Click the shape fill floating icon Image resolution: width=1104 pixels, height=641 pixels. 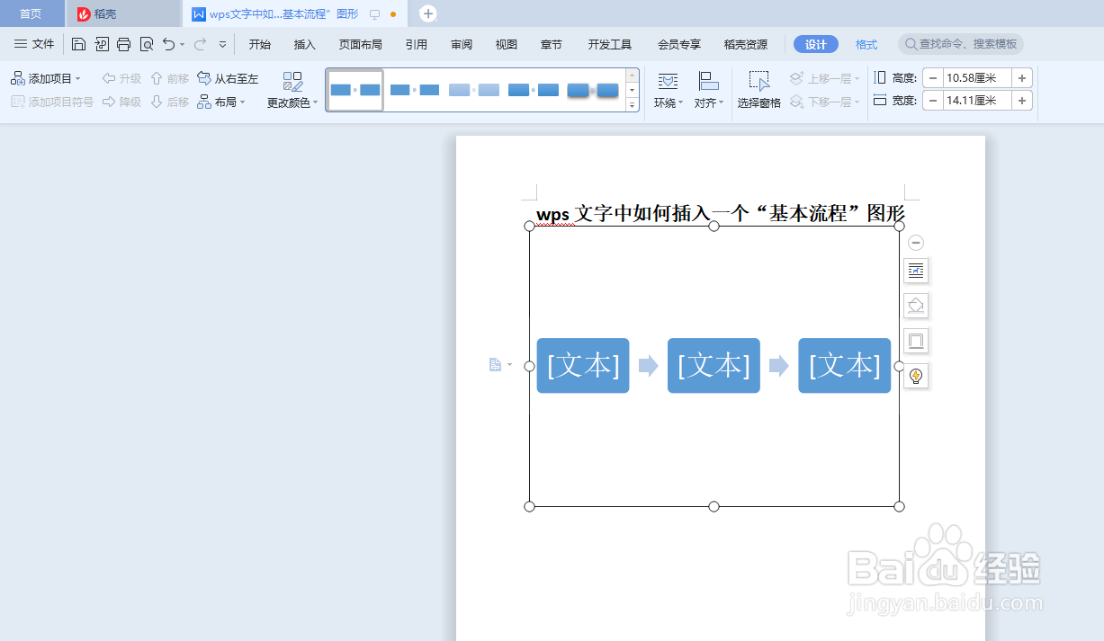[x=916, y=306]
